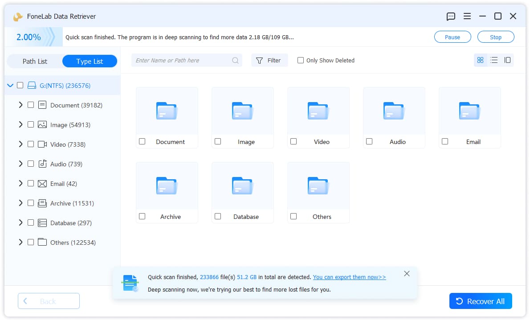Expand the Archive (11531) category

20,203
